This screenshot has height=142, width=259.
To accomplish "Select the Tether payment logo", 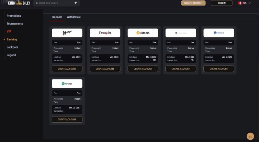I will (x=67, y=84).
